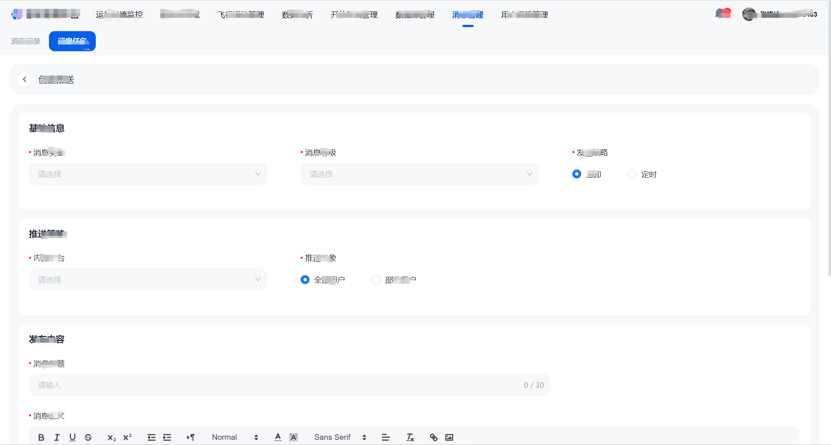Click the underline formatting icon
Screen dimensions: 831x445
(72, 438)
